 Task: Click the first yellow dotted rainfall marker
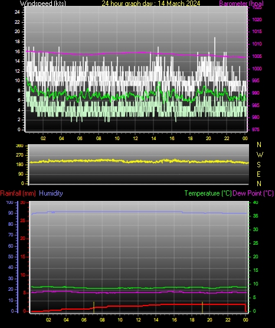[x=94, y=307]
